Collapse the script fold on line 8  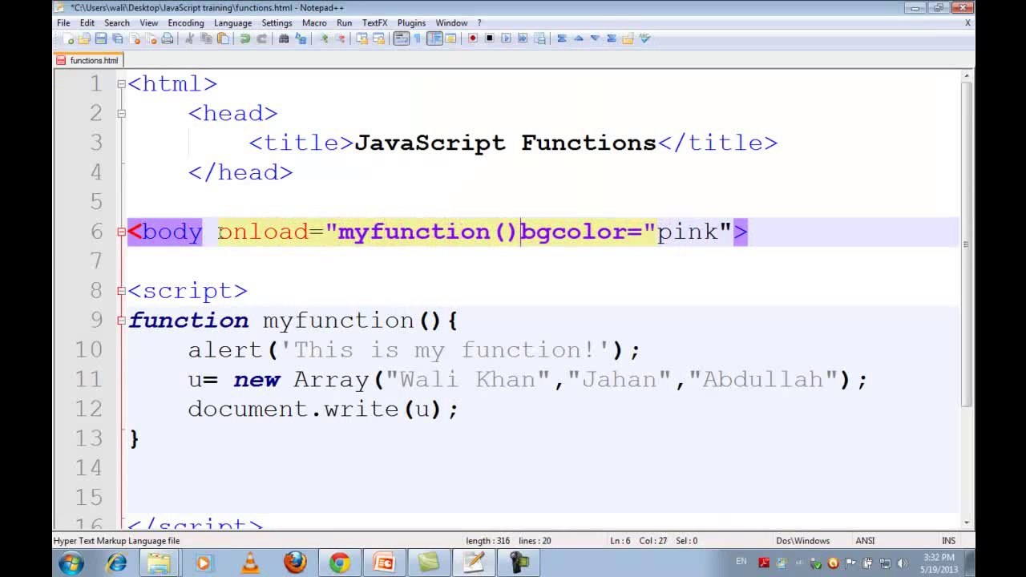coord(122,291)
